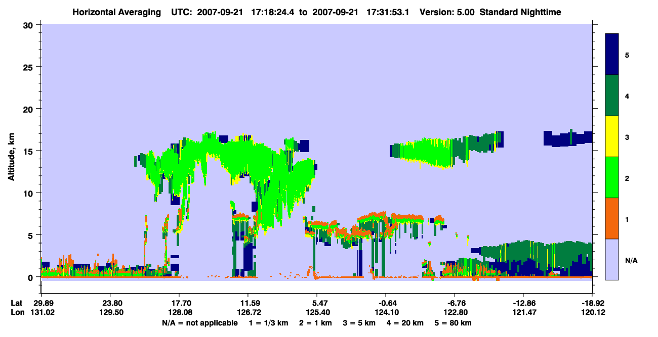
Task: Click the y-axis tick label 30
Action: (x=29, y=25)
